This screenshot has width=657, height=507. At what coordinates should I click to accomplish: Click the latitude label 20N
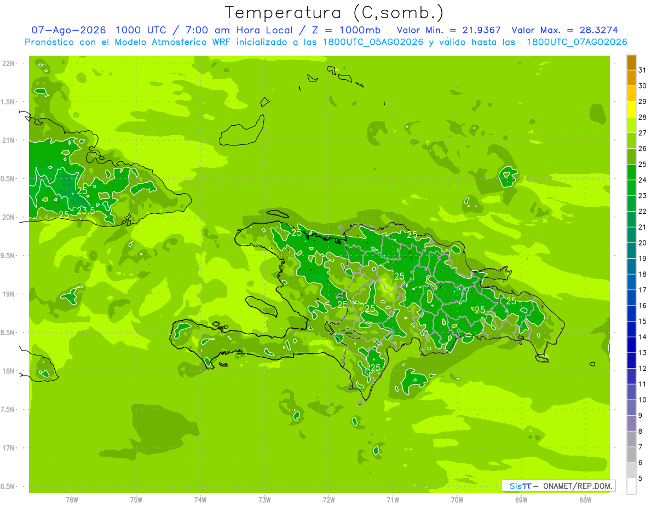pos(8,218)
